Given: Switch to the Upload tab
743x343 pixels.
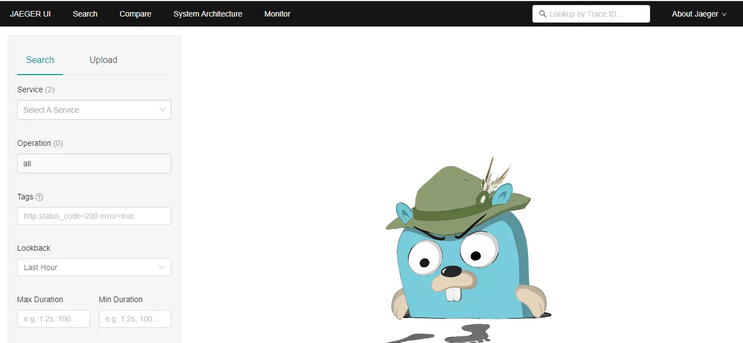Looking at the screenshot, I should 103,60.
